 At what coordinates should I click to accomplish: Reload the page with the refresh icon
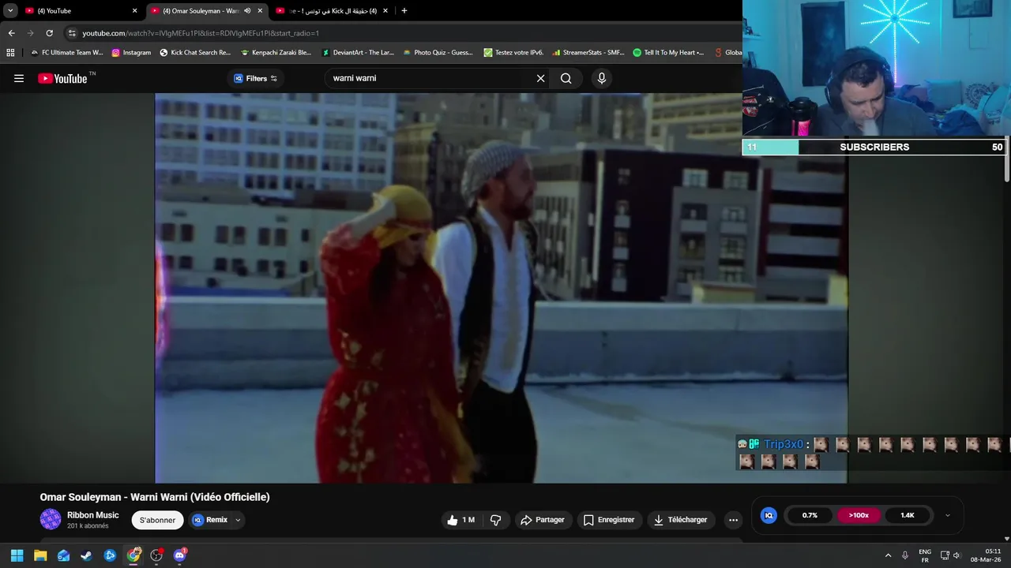[x=49, y=33]
